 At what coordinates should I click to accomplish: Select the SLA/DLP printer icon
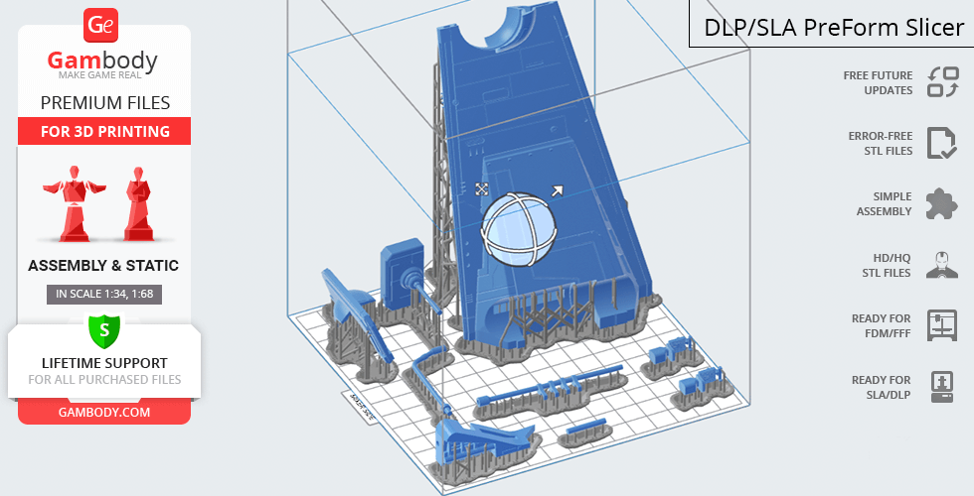click(x=942, y=386)
